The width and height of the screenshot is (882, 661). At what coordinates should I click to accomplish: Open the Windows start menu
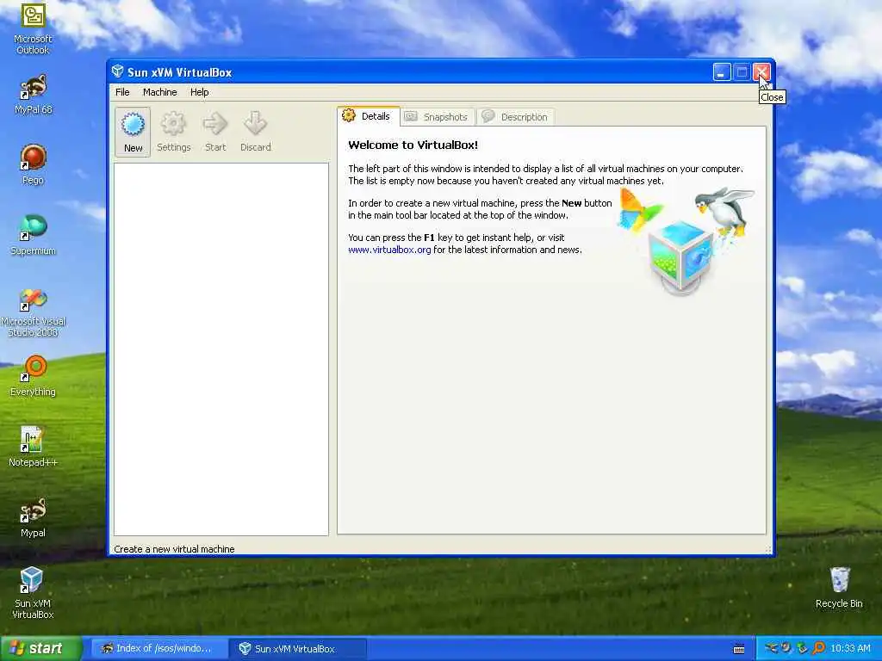coord(41,648)
